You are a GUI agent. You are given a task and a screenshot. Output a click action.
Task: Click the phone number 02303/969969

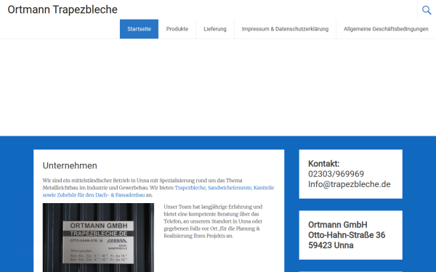tap(336, 174)
